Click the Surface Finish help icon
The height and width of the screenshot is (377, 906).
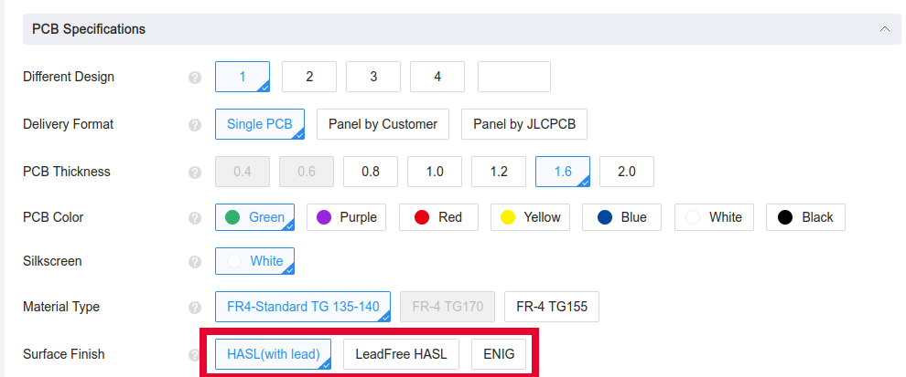pos(195,354)
